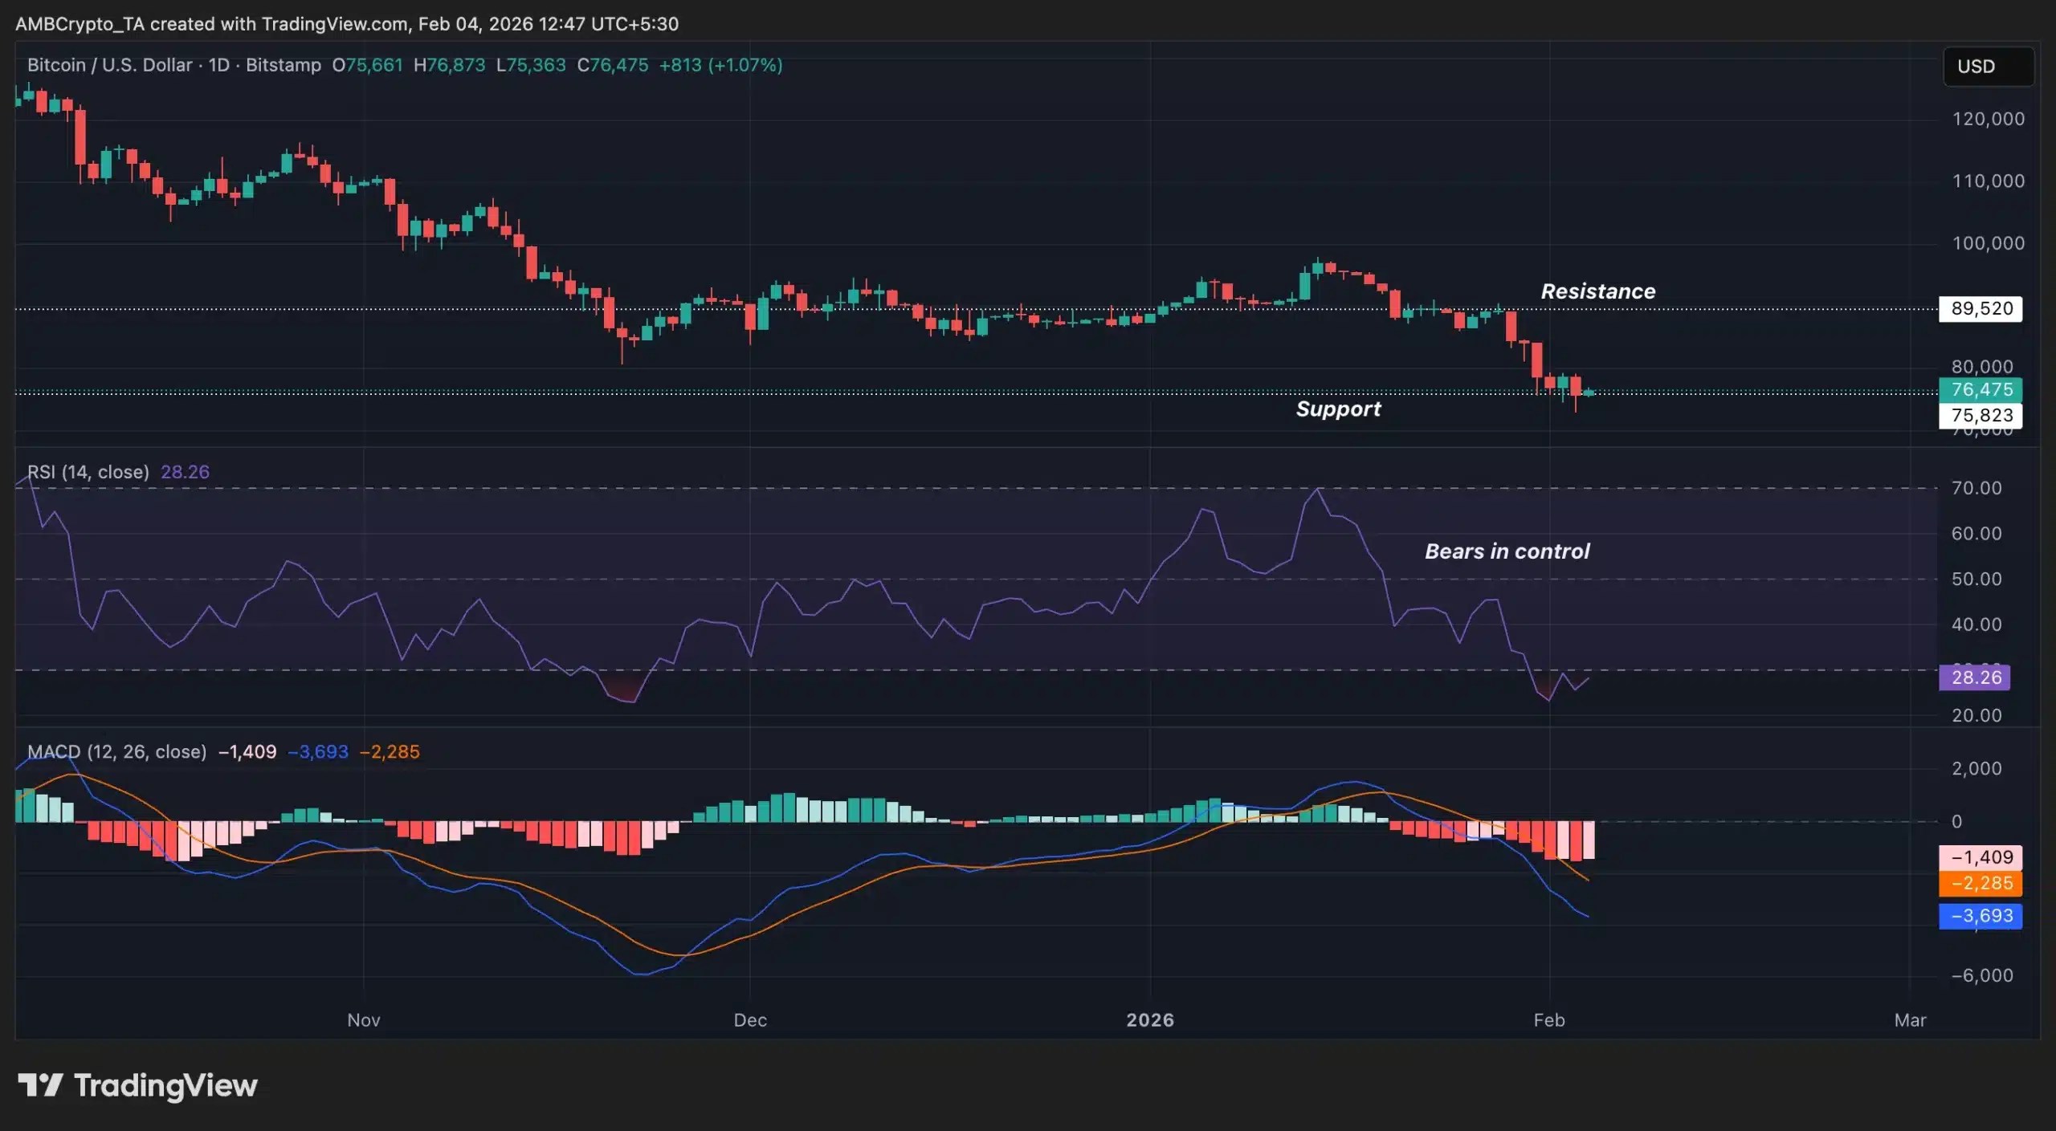Click the close value C76,475 in OHLC readout
This screenshot has width=2056, height=1131.
pos(614,66)
